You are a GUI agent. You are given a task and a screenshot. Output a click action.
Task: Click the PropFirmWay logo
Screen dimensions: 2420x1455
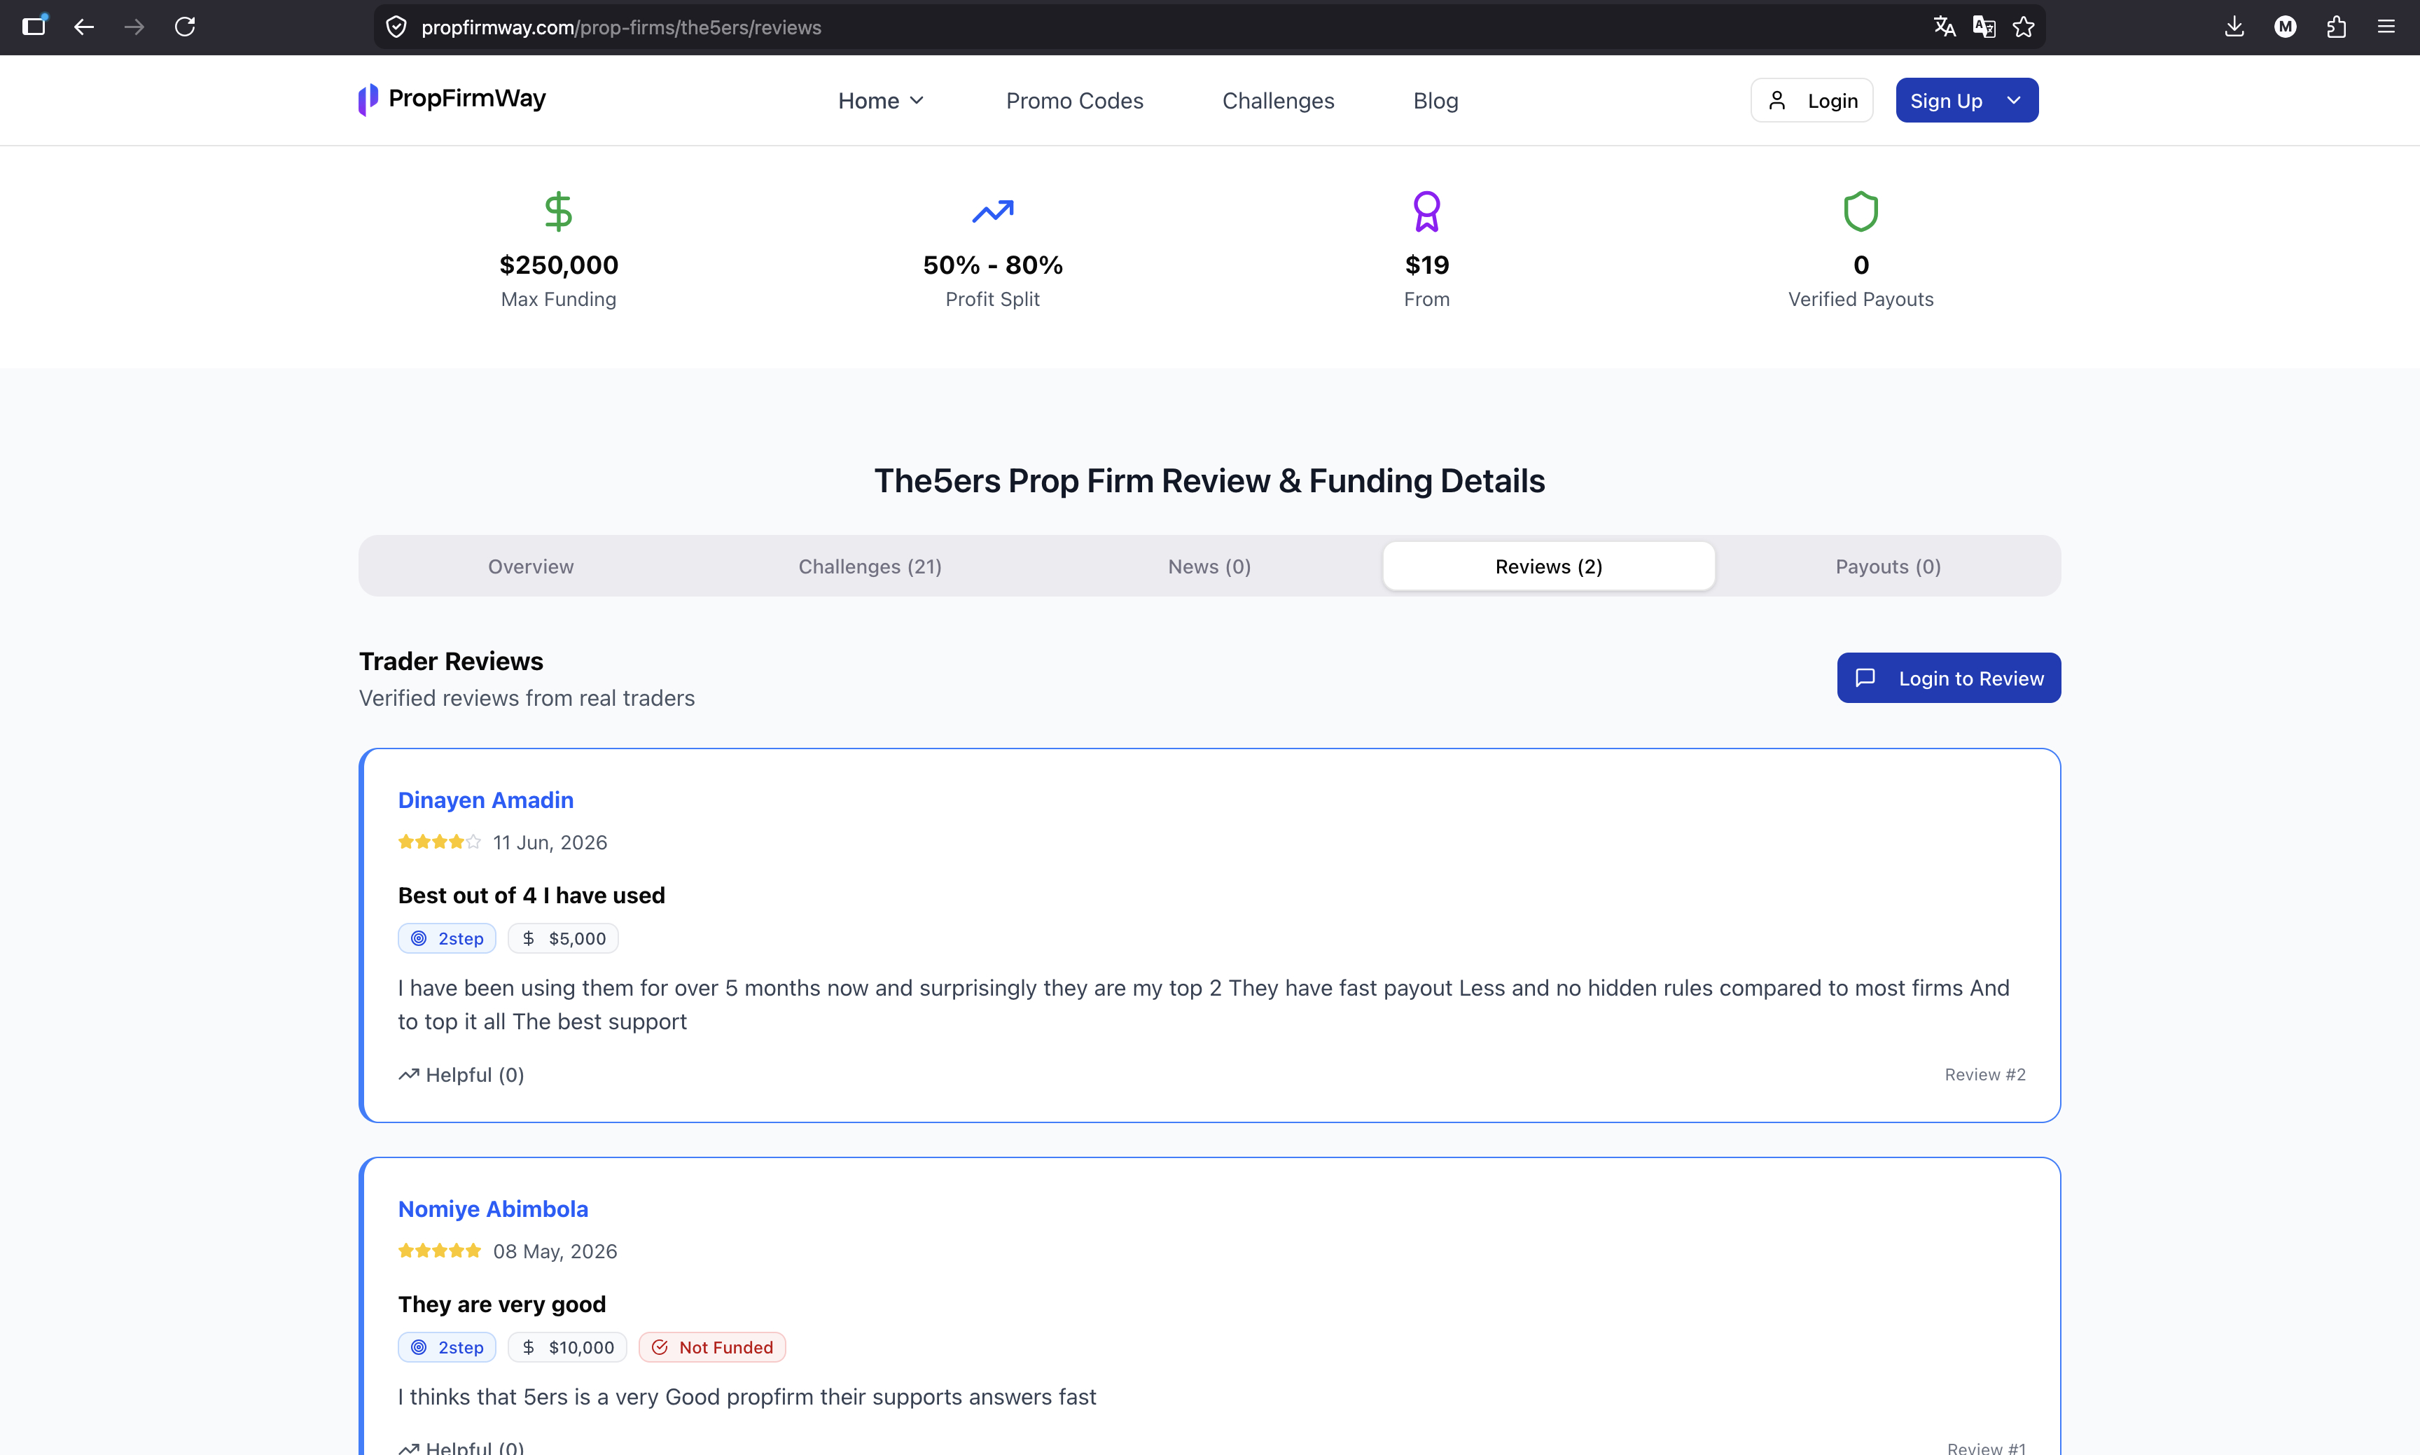[452, 99]
